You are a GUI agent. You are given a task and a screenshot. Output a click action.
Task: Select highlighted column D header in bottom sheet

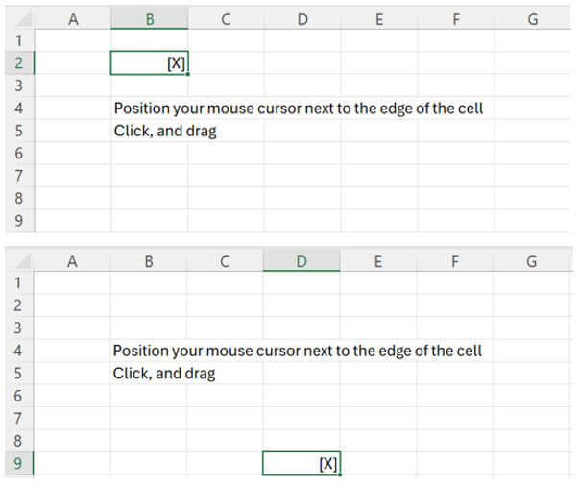tap(302, 260)
